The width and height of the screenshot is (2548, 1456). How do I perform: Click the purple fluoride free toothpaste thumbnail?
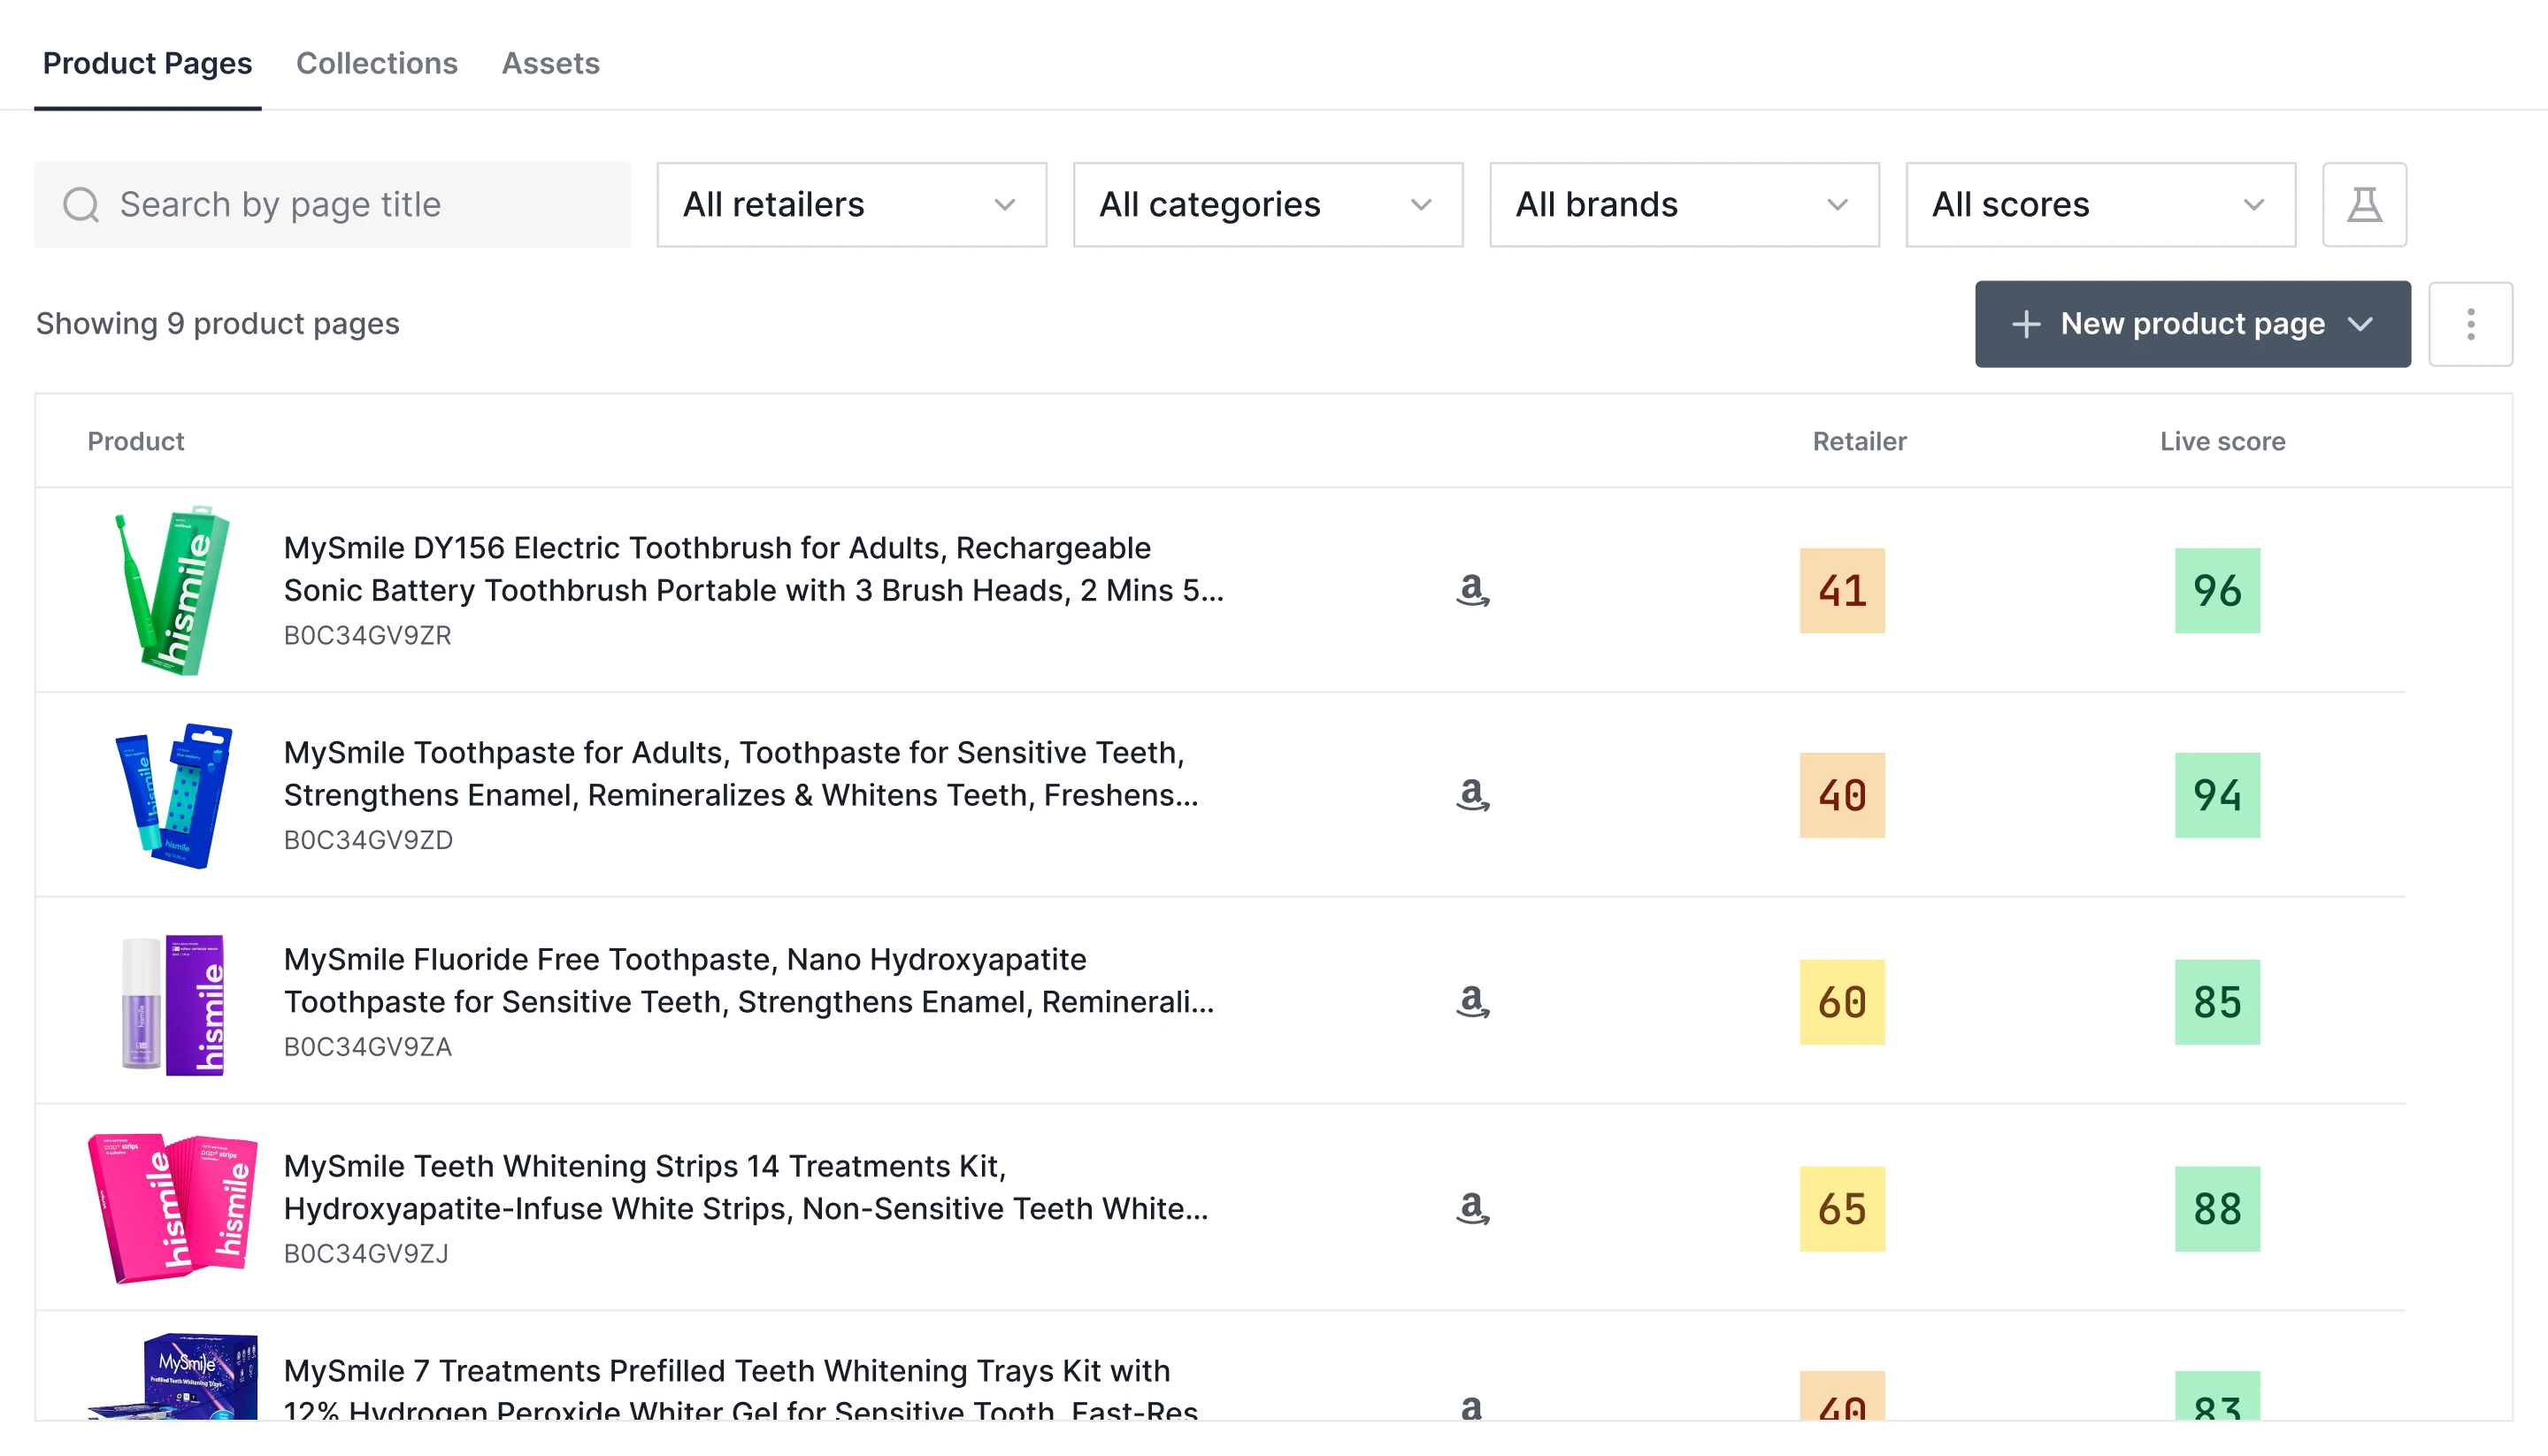point(172,1005)
